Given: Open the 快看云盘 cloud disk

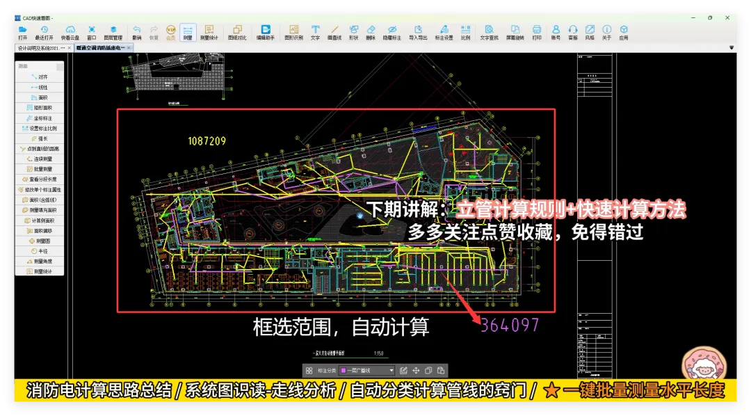Looking at the screenshot, I should (x=70, y=33).
